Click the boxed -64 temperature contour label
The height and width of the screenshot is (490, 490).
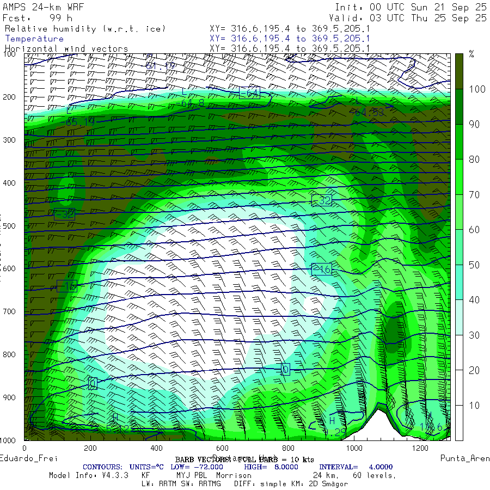point(249,93)
